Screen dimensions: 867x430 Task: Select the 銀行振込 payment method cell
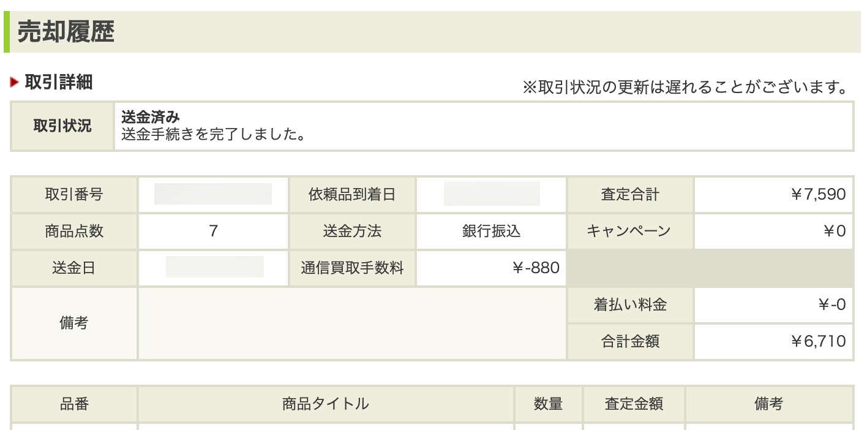tap(492, 231)
